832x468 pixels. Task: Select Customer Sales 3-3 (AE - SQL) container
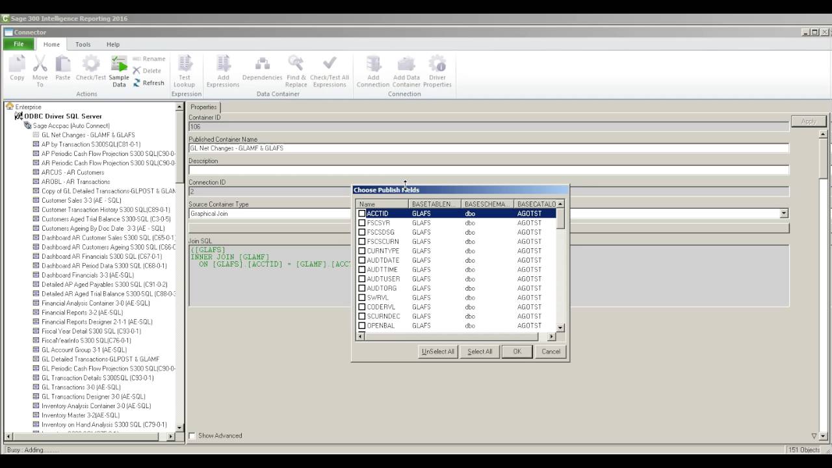(x=81, y=200)
